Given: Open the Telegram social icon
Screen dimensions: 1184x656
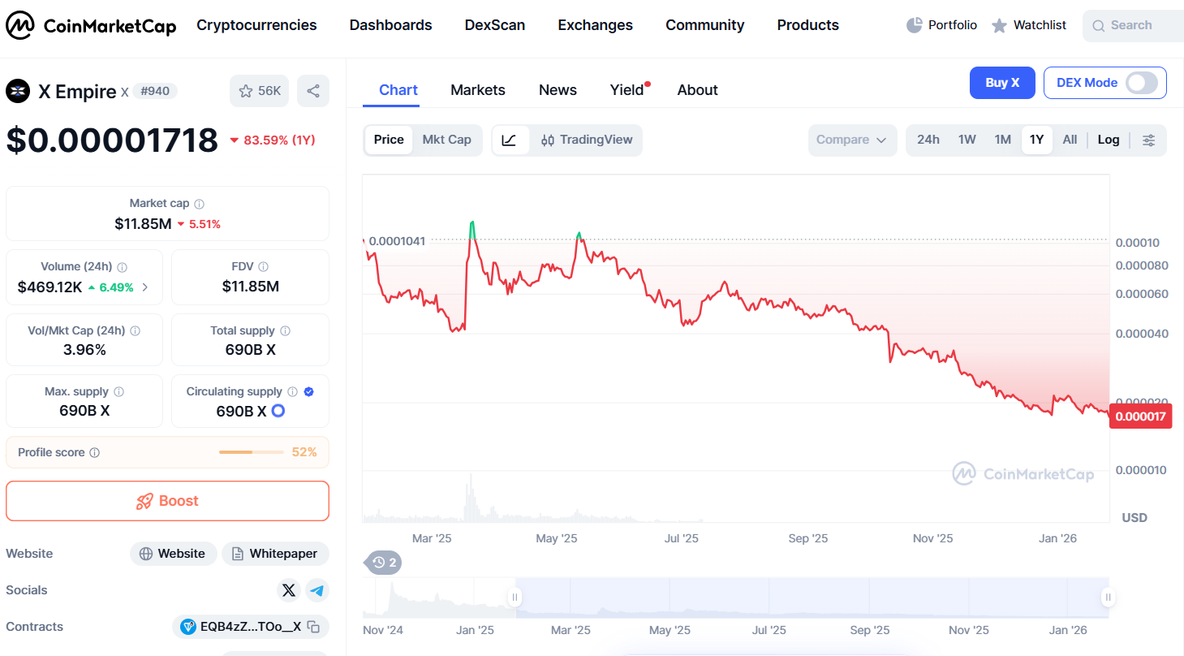Looking at the screenshot, I should pyautogui.click(x=317, y=590).
